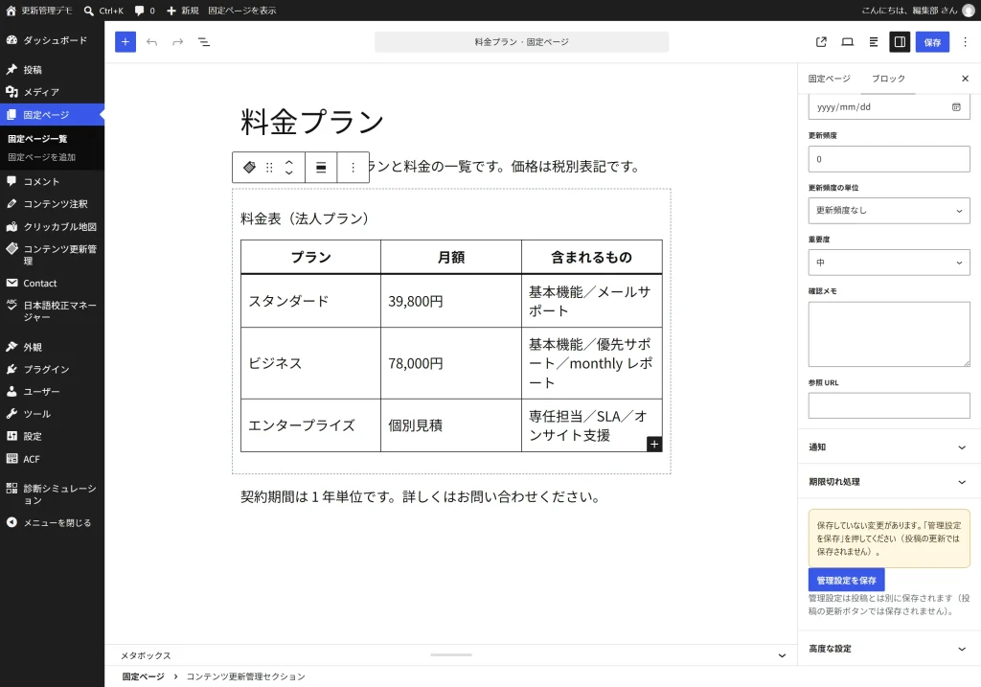Switch to the ブロック sidebar tab
The image size is (981, 687).
pos(888,79)
